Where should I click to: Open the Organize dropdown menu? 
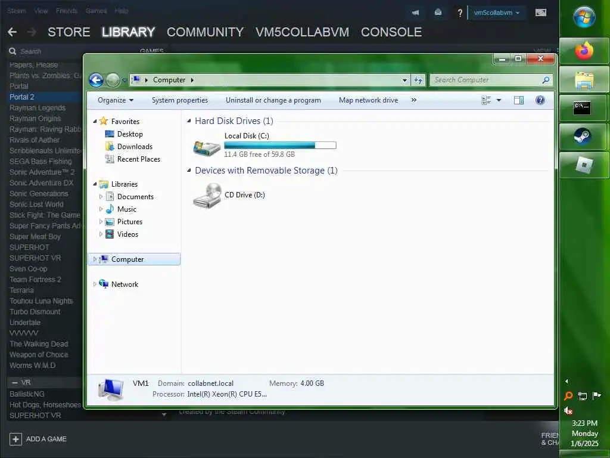pos(116,100)
